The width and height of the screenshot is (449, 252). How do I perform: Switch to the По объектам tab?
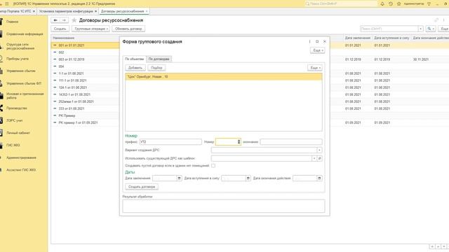click(x=134, y=59)
